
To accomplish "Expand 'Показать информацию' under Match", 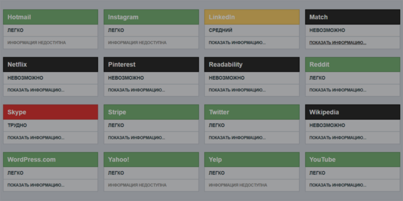I will coord(338,43).
